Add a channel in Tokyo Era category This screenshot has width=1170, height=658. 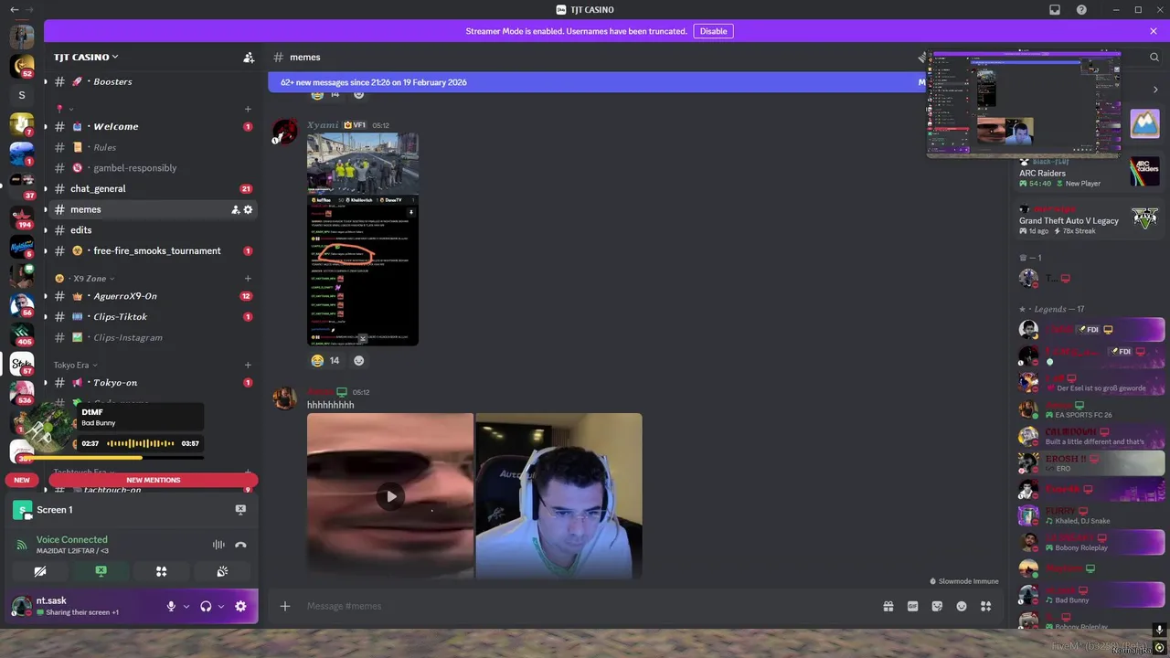click(248, 365)
